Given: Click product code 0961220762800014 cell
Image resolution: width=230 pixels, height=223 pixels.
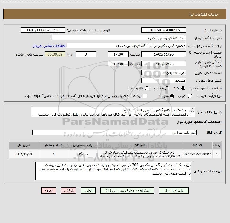Looking at the screenshot, I should click(197, 154).
